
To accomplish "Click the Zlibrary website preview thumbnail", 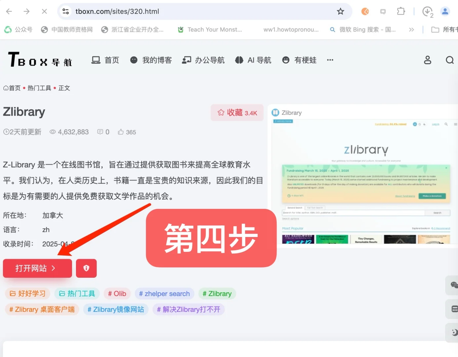I will pos(364,181).
